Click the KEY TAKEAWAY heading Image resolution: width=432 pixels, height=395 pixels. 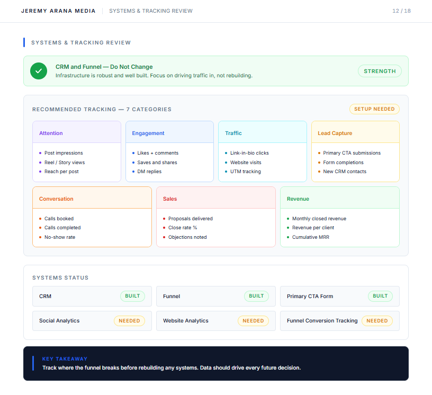(x=65, y=359)
